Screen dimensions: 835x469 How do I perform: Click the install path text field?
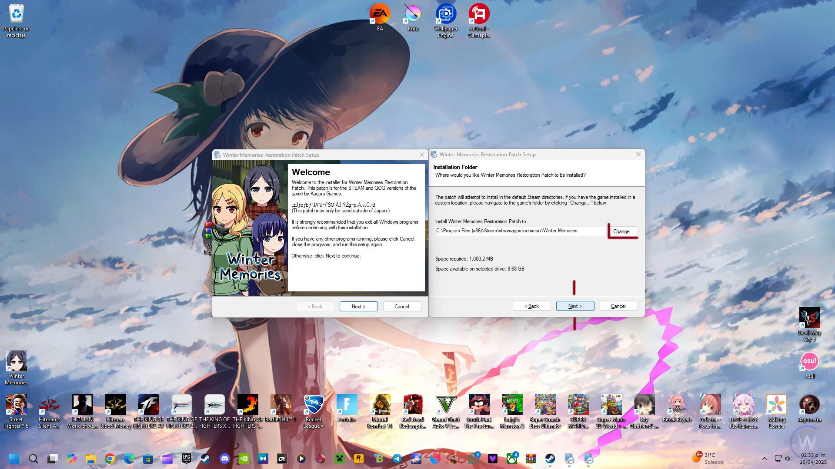pos(520,231)
